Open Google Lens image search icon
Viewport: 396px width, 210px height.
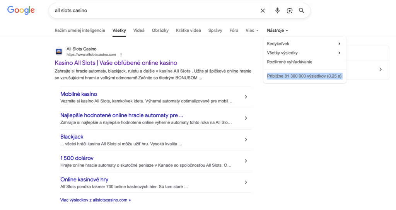[x=289, y=11]
